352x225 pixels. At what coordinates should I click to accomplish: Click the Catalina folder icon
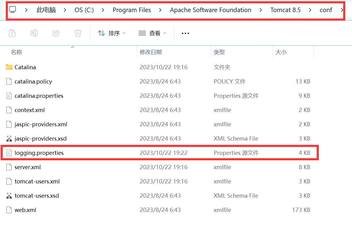point(9,67)
